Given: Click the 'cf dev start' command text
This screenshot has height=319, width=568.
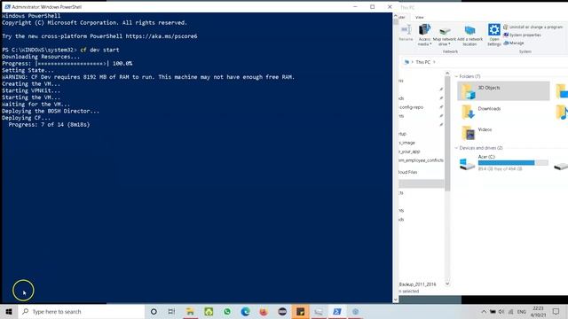Looking at the screenshot, I should (99, 50).
